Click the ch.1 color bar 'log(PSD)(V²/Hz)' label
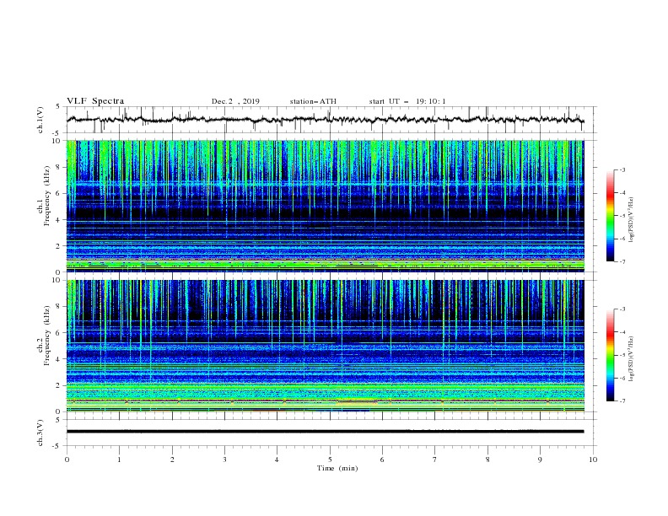Screen dimensions: 668x516 (631, 220)
